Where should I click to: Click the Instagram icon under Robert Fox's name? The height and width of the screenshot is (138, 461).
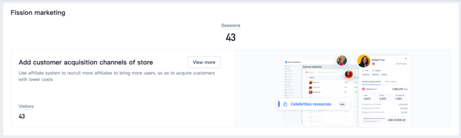(x=373, y=64)
